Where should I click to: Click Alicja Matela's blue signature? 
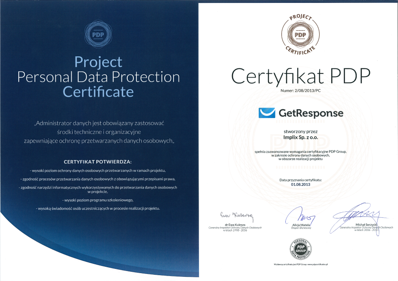pyautogui.click(x=300, y=215)
